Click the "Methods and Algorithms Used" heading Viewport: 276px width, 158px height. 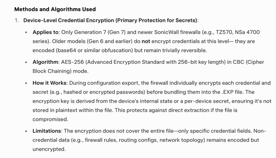55,9
